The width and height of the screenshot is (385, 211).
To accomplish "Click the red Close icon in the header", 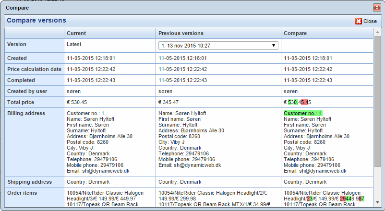I will 358,21.
